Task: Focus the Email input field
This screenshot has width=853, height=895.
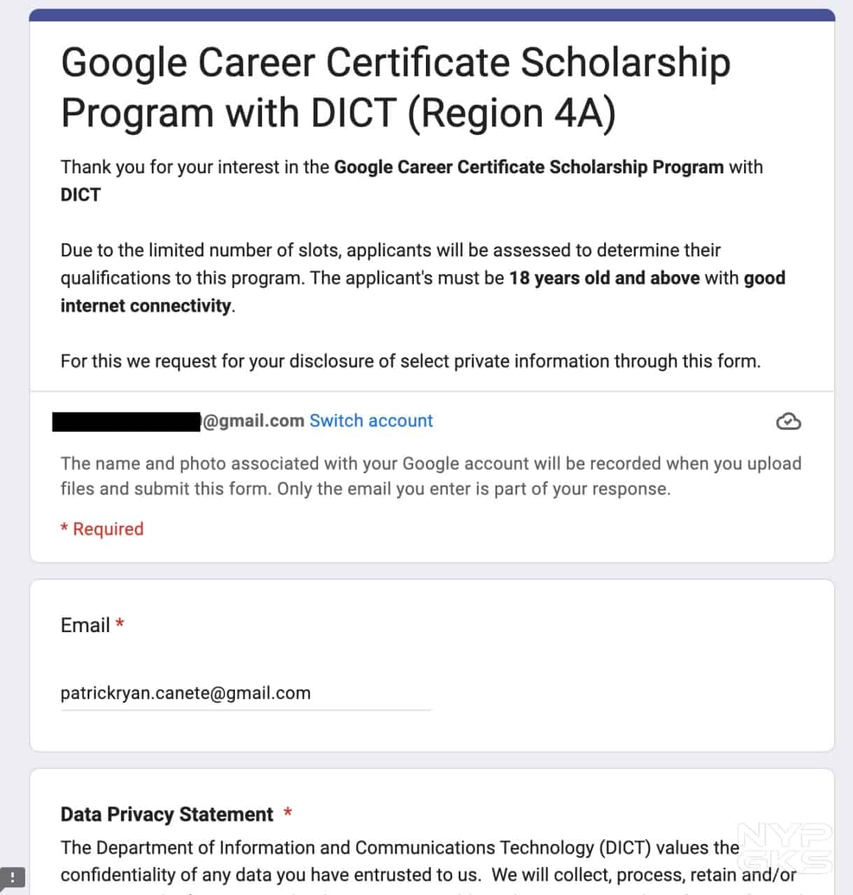Action: (245, 693)
